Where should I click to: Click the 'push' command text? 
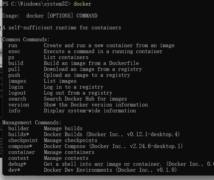14,75
